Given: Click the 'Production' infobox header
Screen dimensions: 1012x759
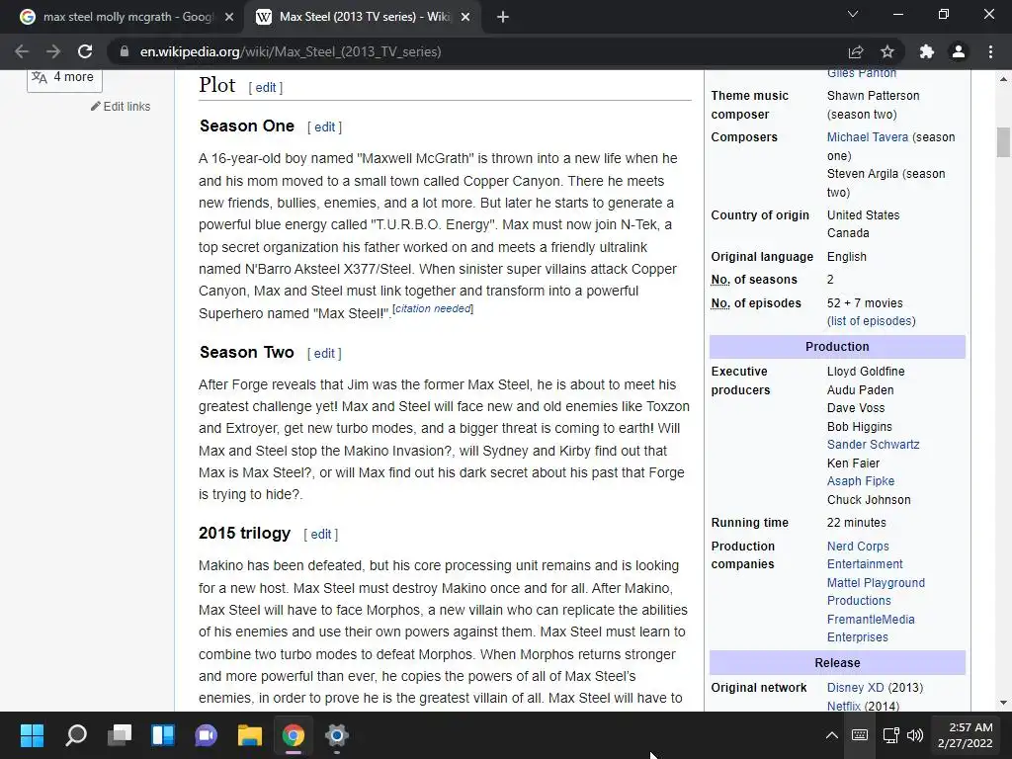Looking at the screenshot, I should (x=837, y=347).
